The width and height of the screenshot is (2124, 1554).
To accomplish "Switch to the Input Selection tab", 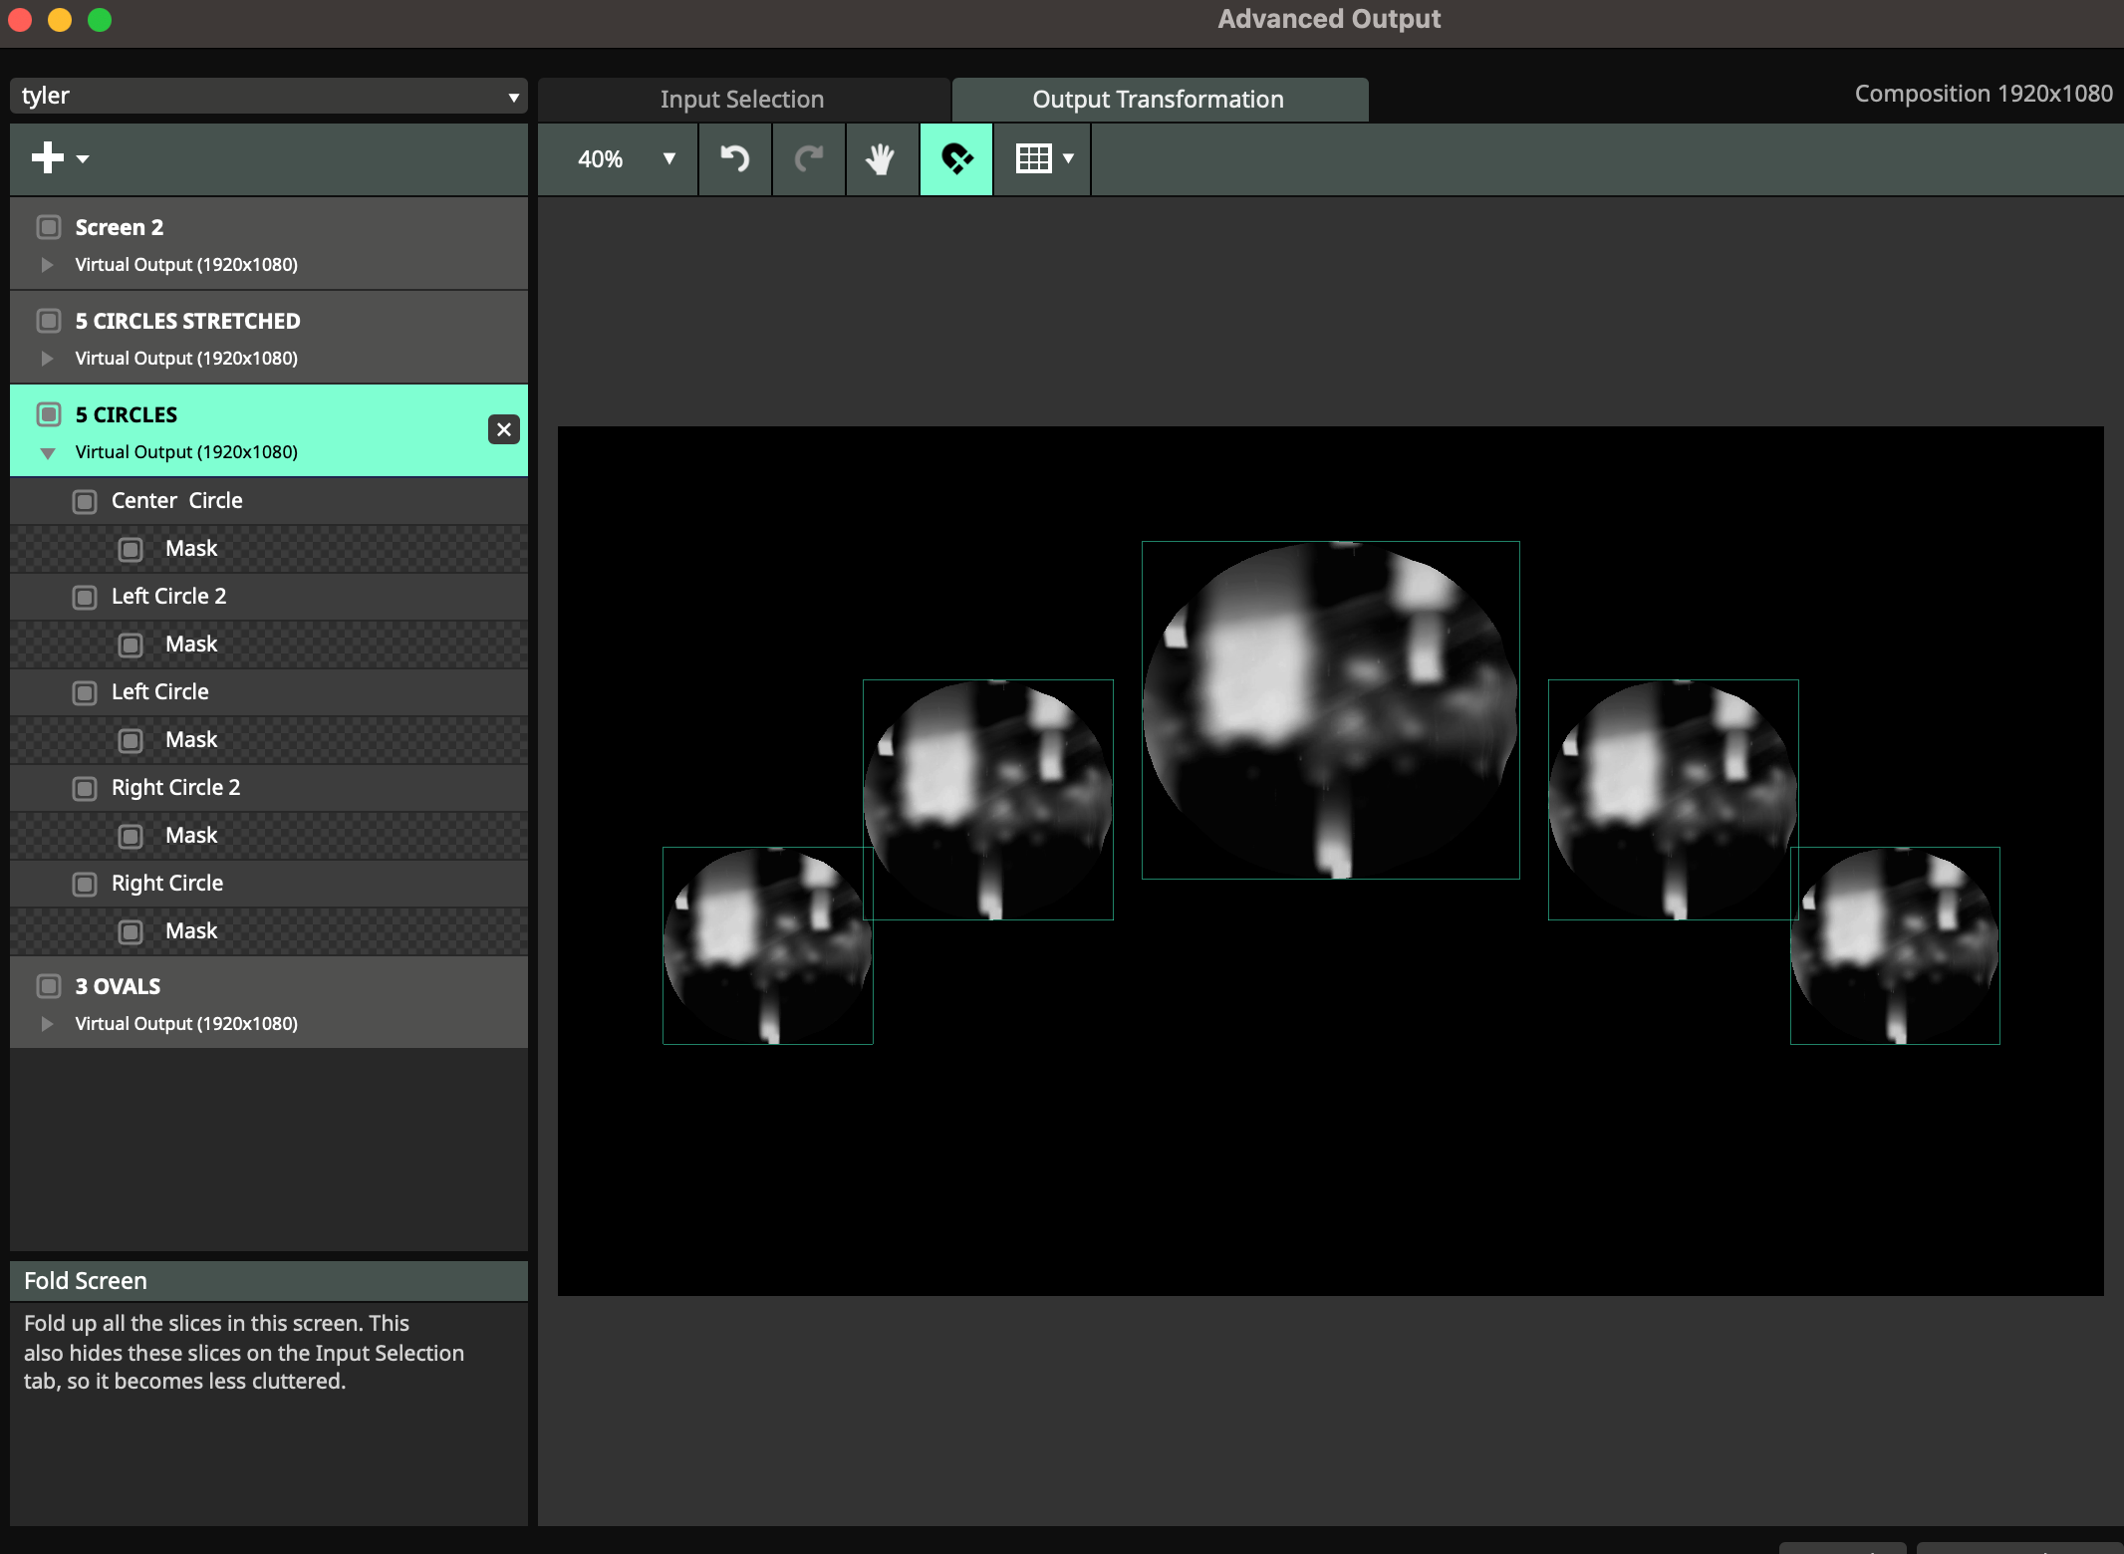I will (742, 100).
